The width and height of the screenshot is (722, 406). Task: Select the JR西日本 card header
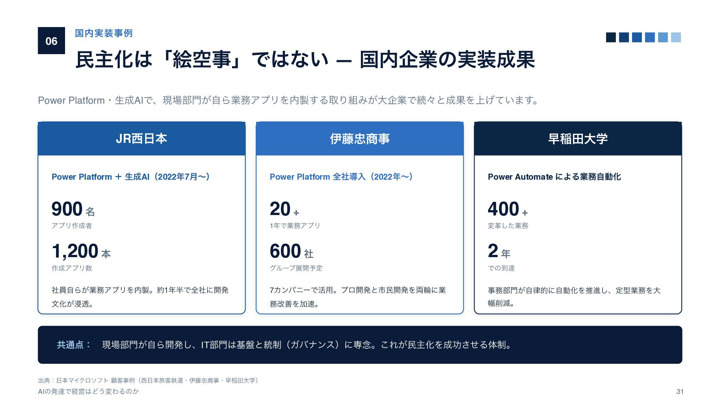(141, 139)
